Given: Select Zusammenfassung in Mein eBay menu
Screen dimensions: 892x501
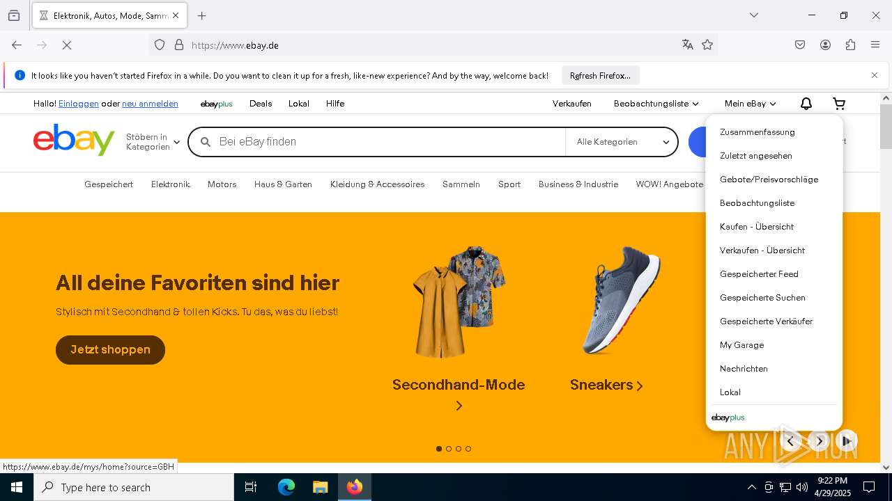Looking at the screenshot, I should pyautogui.click(x=758, y=132).
